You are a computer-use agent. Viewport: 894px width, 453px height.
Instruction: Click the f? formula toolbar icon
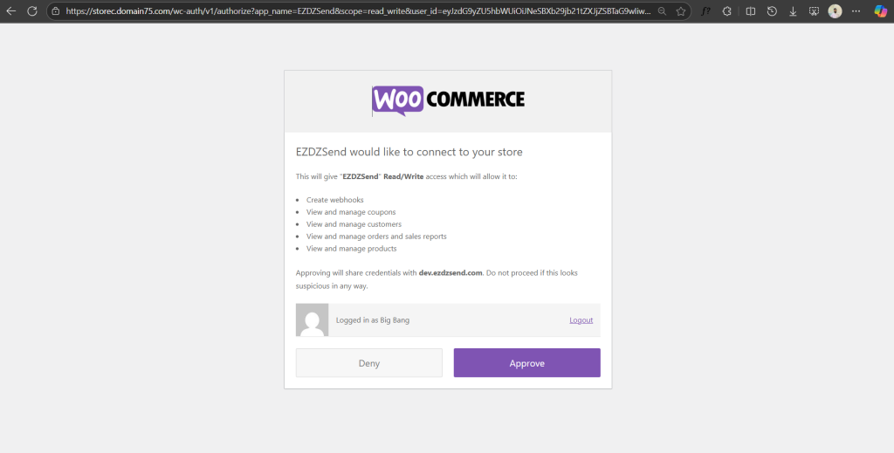[x=705, y=11]
